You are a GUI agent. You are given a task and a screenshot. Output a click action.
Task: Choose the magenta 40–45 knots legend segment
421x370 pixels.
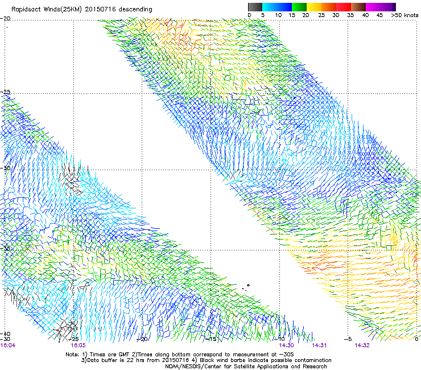[x=373, y=7]
